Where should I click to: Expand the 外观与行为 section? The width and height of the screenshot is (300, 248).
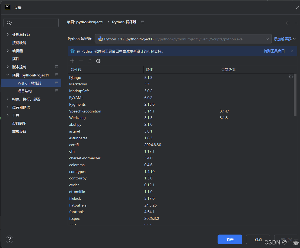click(8, 34)
